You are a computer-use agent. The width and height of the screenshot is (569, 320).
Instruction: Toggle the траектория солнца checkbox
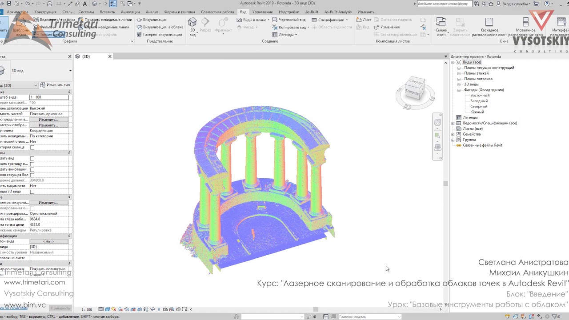point(32,147)
